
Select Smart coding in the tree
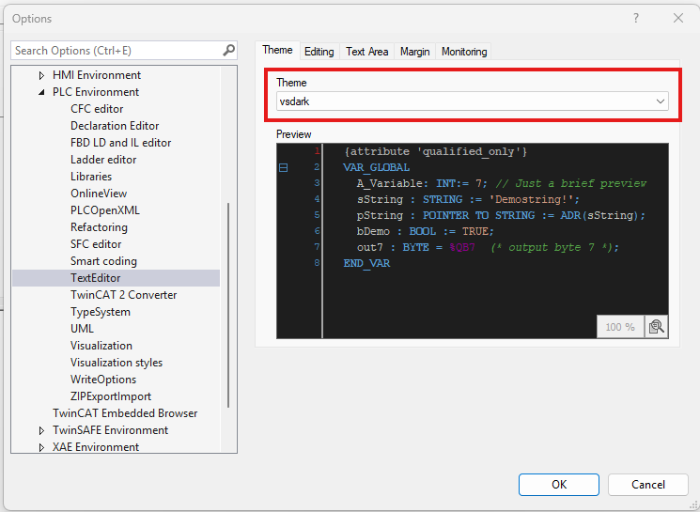tap(103, 261)
